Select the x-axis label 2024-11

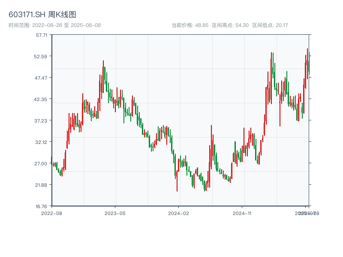242,213
